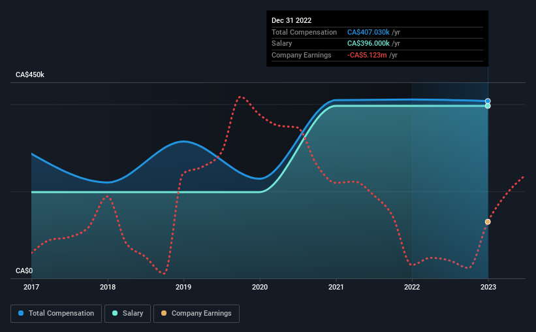Select the 2023 label on the x-axis
The width and height of the screenshot is (536, 332).
coord(488,287)
